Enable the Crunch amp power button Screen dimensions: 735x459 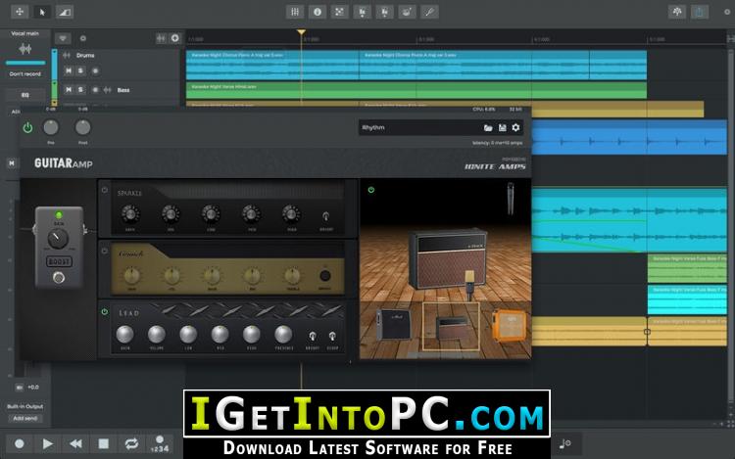tap(105, 251)
